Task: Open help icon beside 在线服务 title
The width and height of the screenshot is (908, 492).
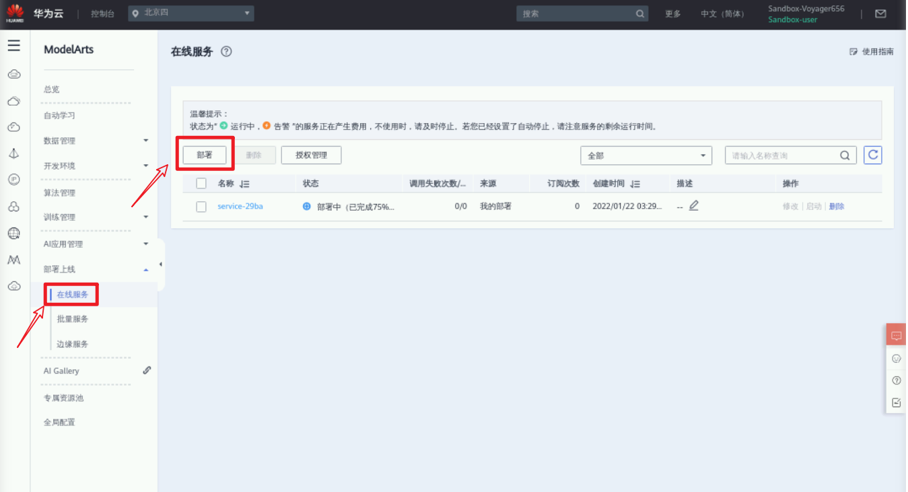Action: pyautogui.click(x=226, y=51)
